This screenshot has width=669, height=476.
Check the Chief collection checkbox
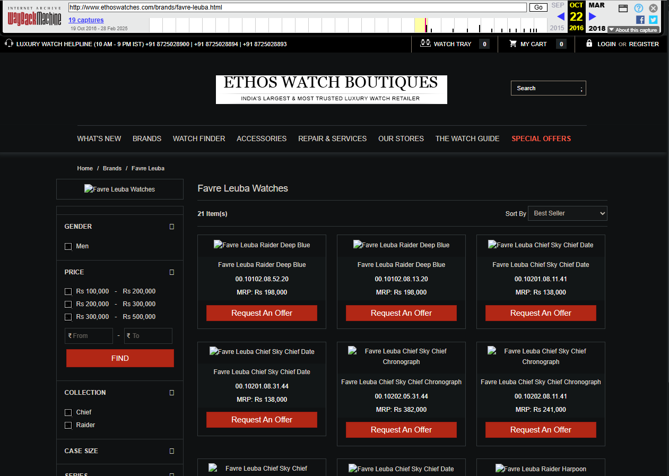[68, 412]
